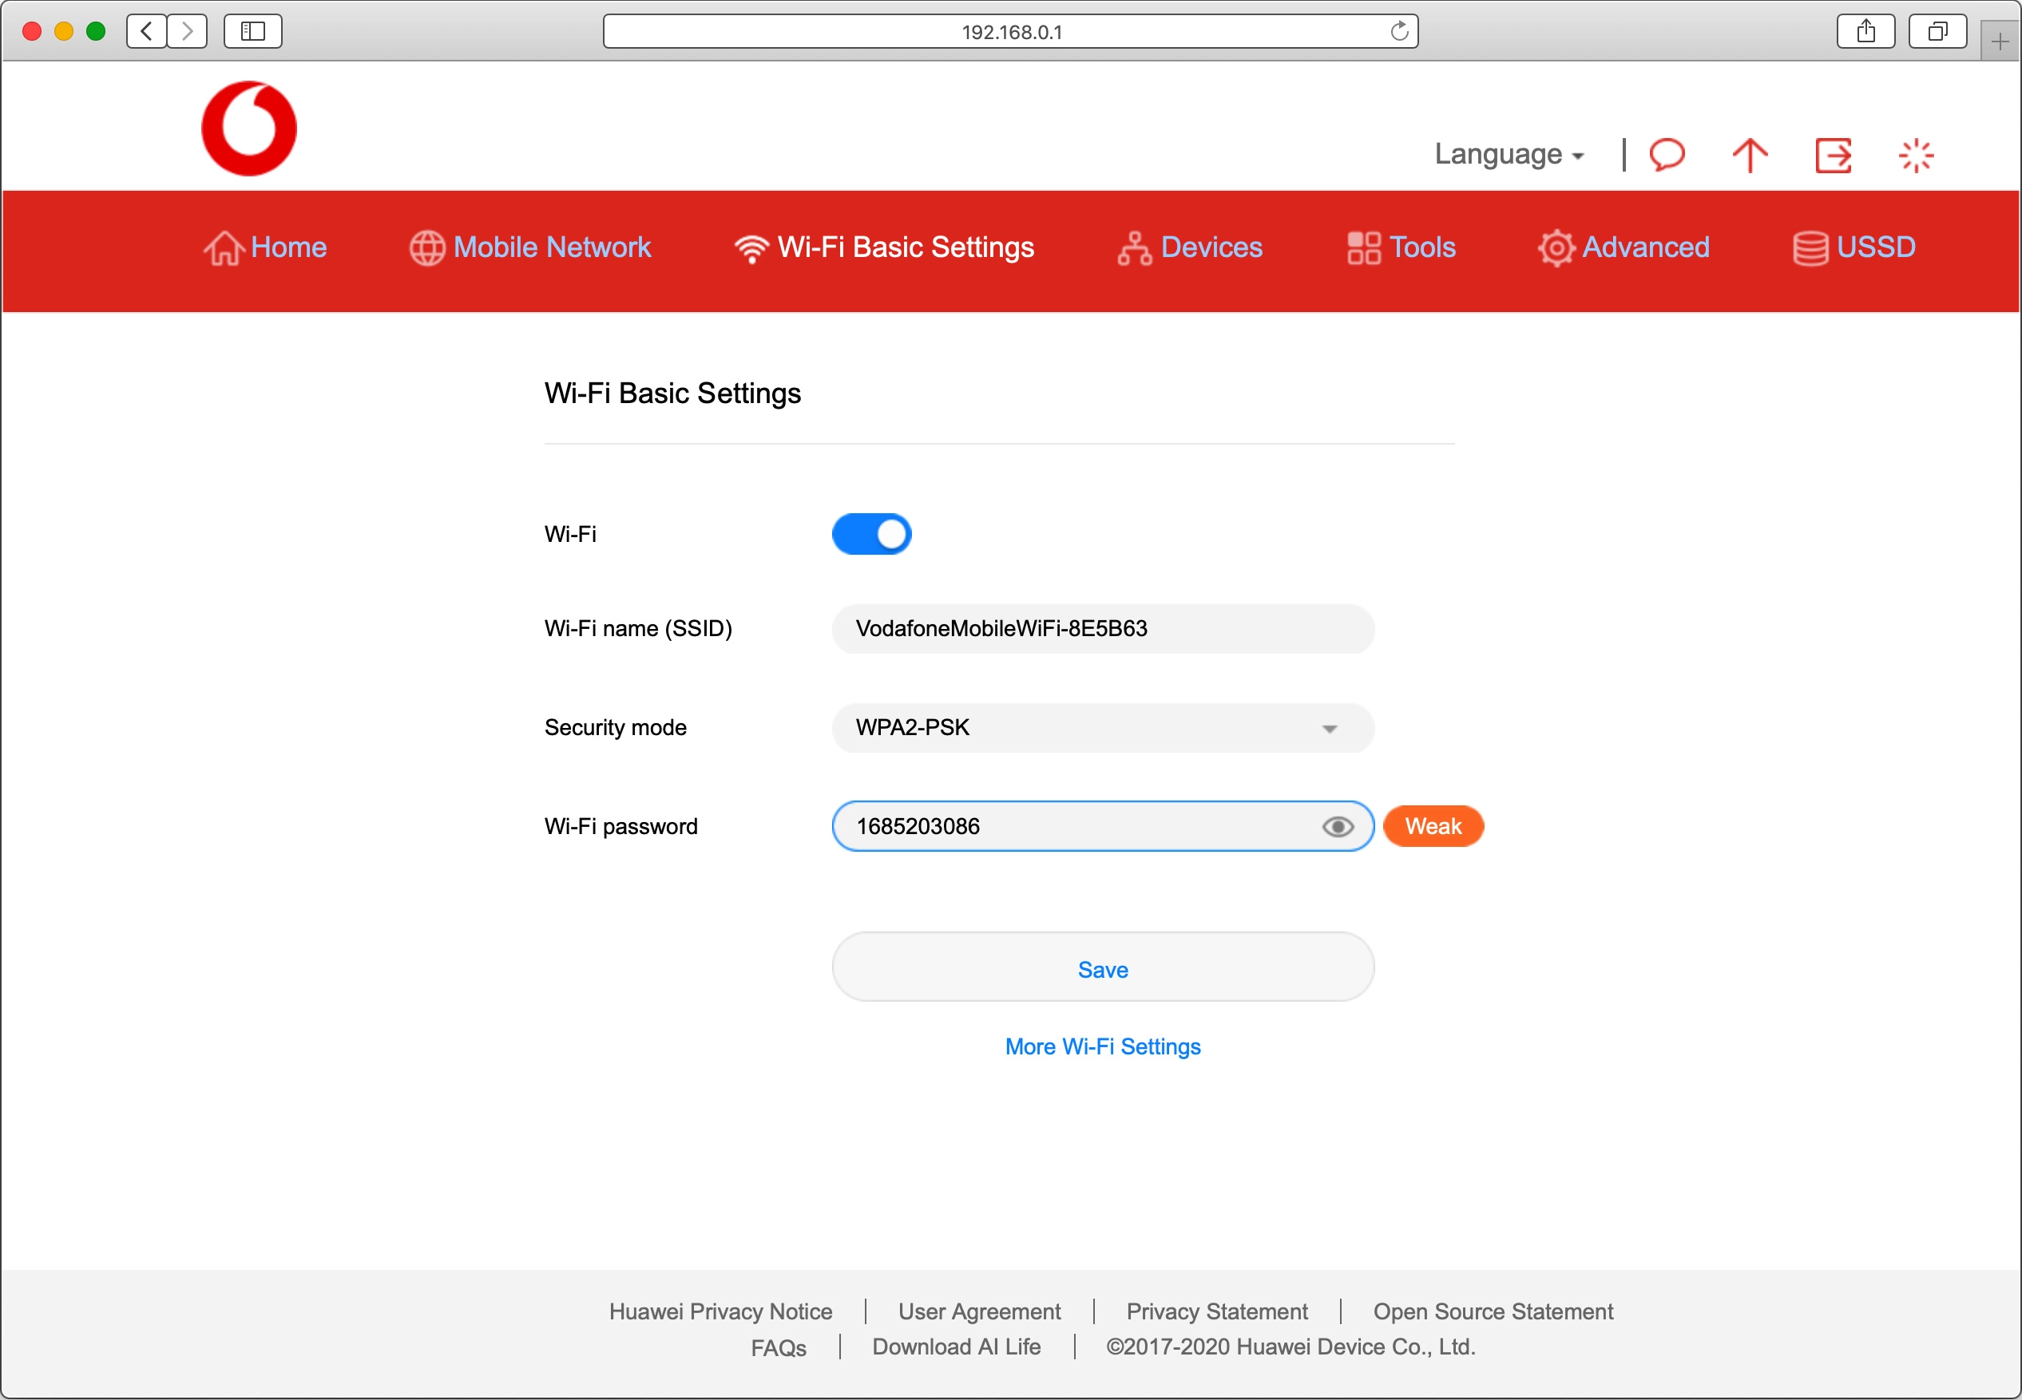Open the Security mode dropdown
The image size is (2022, 1400).
1102,727
